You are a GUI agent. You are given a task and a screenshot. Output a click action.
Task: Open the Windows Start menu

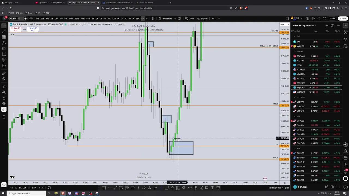[3, 193]
